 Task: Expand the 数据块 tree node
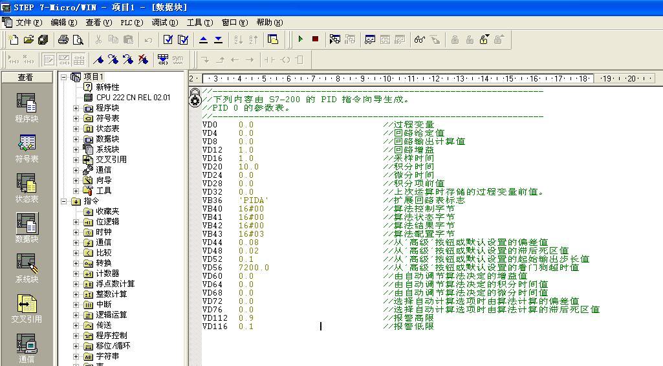pos(76,139)
